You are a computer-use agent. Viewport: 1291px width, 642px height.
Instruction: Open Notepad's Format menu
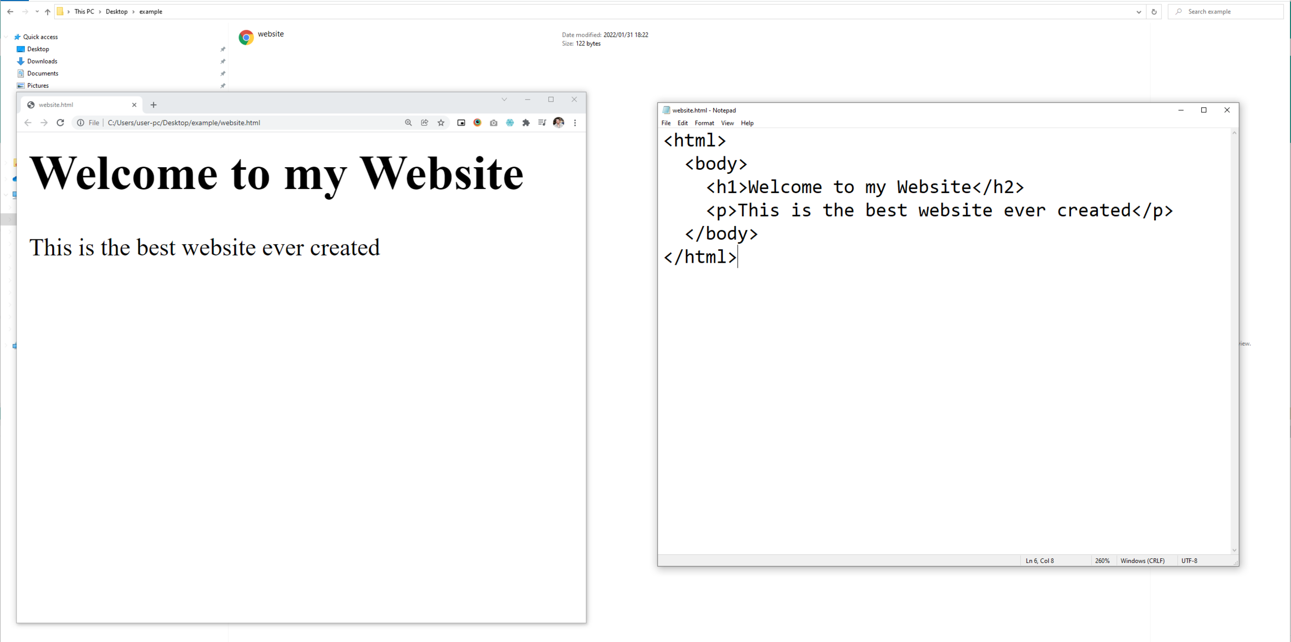coord(704,123)
